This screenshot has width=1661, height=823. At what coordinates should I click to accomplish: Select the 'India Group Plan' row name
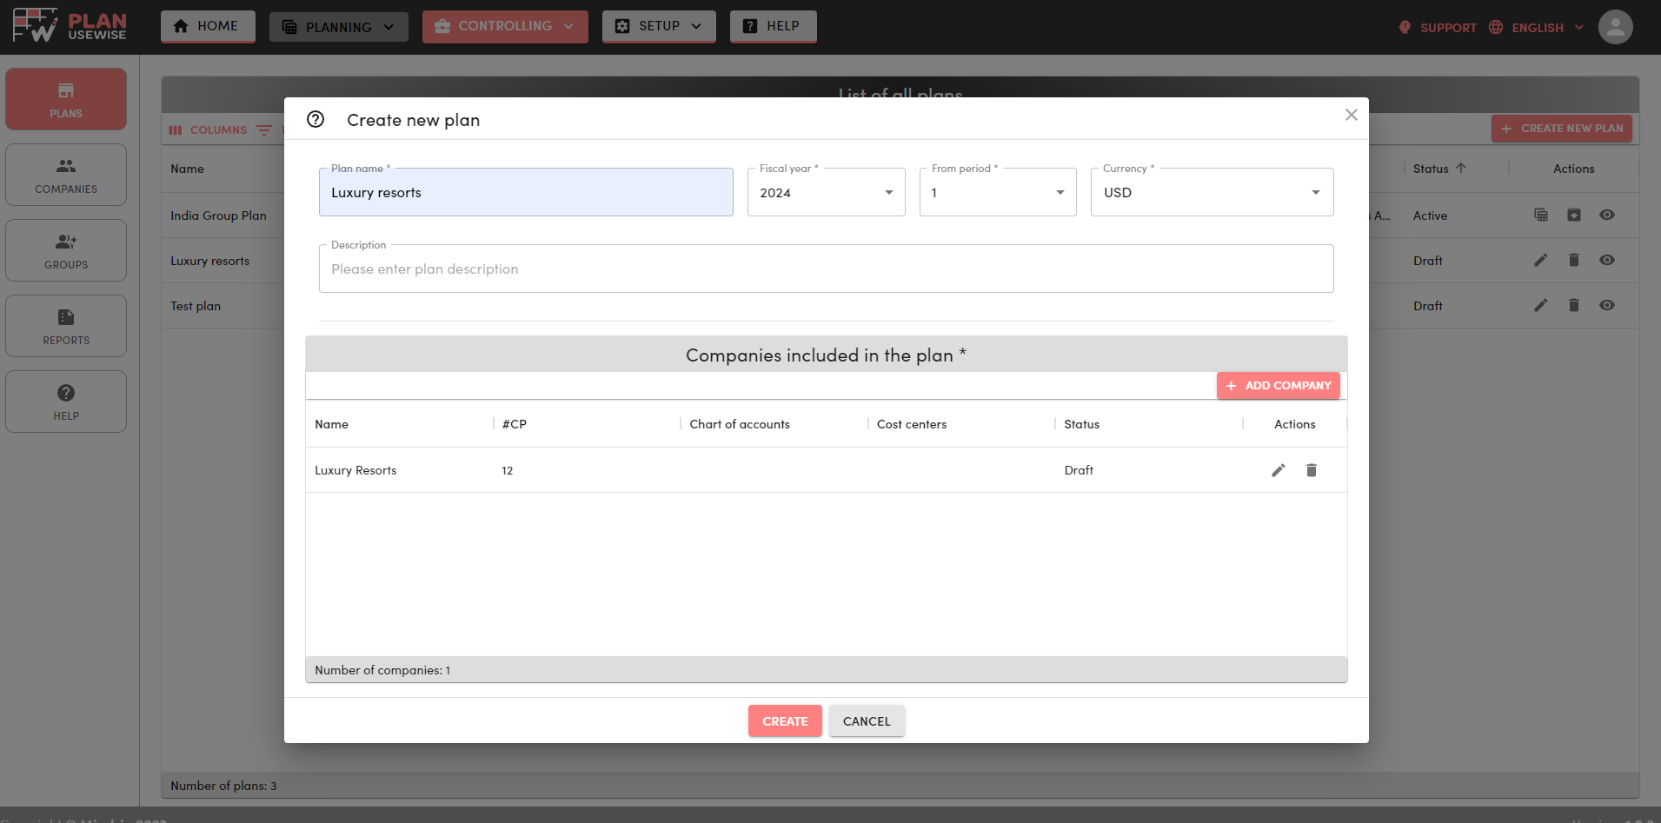218,216
